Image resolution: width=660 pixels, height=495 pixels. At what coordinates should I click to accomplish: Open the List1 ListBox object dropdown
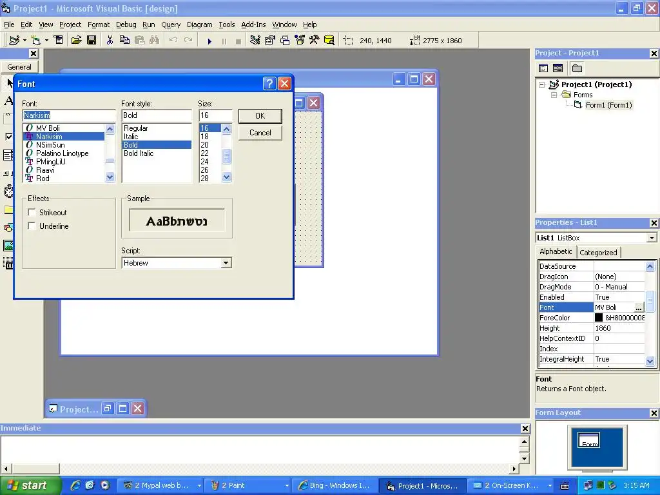point(652,238)
